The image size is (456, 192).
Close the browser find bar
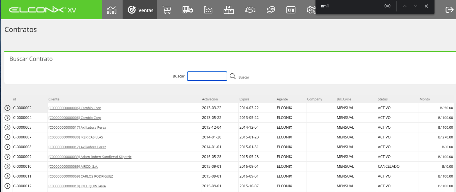(x=426, y=6)
